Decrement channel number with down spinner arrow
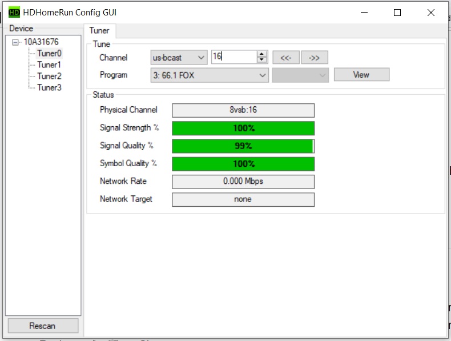 261,59
